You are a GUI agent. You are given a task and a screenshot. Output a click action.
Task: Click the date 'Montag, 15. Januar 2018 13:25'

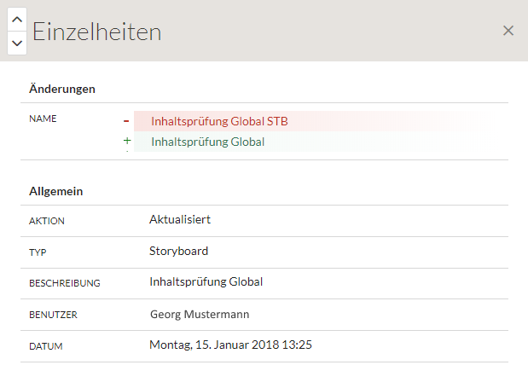tap(230, 345)
